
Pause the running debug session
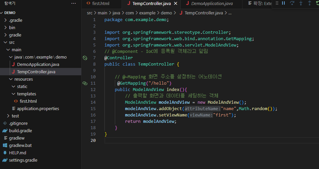(283, 3)
